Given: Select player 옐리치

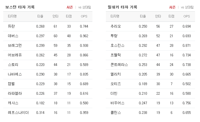Looking at the screenshot, I should pos(115,74).
